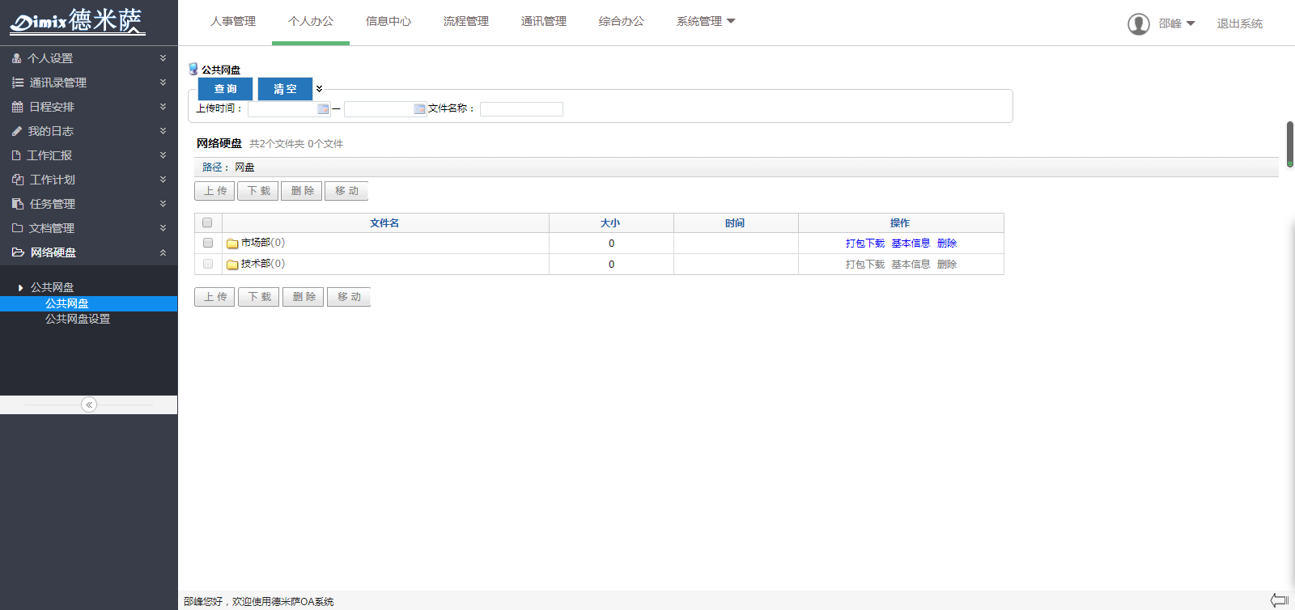
Task: Check the 市场部 row checkbox
Action: pos(208,243)
